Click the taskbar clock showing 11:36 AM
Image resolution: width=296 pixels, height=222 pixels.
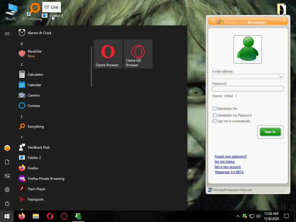tap(271, 216)
